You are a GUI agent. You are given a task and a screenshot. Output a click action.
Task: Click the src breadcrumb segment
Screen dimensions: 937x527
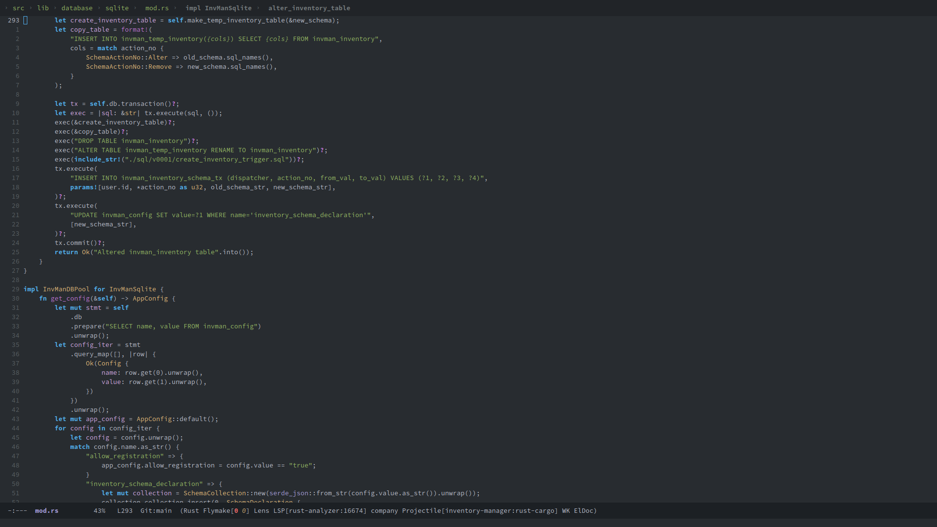[19, 8]
